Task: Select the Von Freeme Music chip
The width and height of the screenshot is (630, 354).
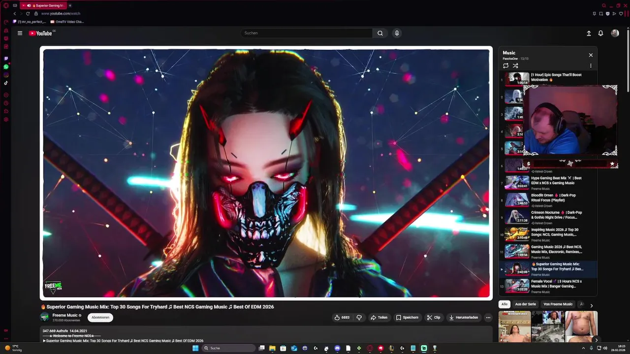Action: click(x=558, y=304)
